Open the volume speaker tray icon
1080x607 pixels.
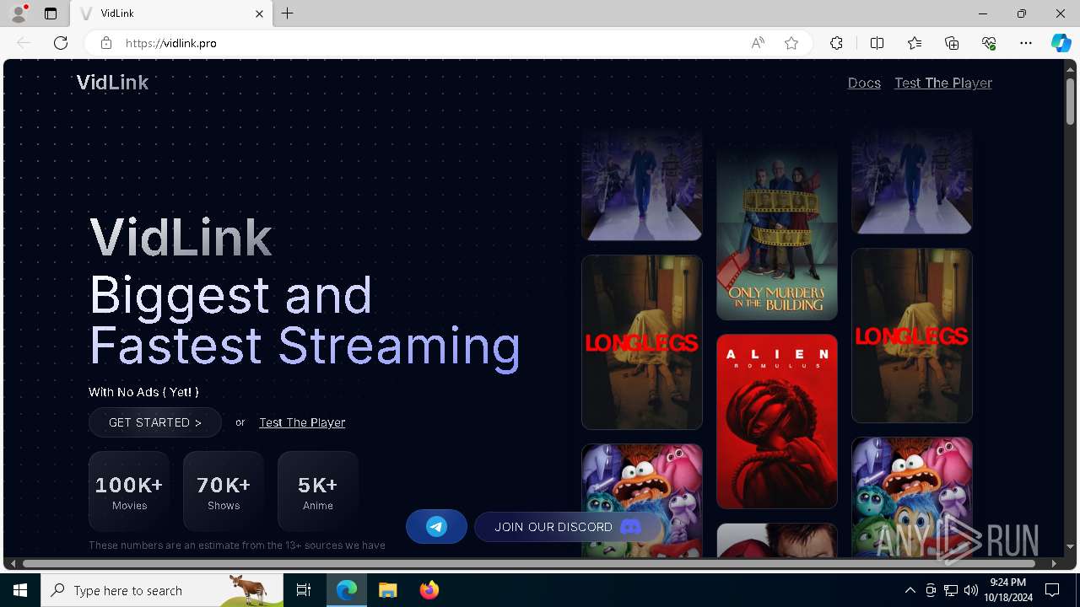click(x=971, y=590)
